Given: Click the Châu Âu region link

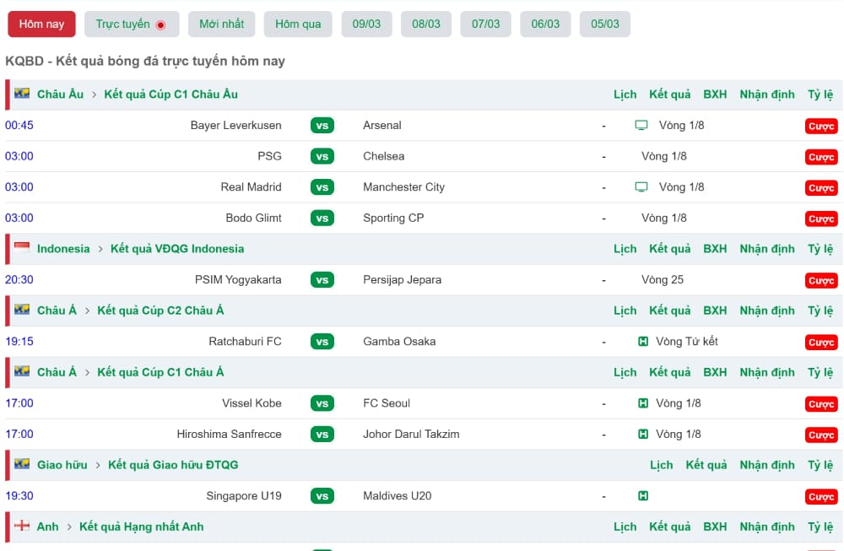Looking at the screenshot, I should [60, 95].
